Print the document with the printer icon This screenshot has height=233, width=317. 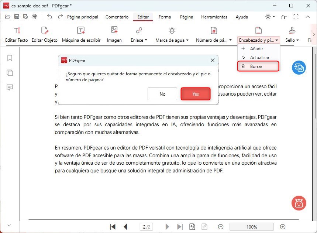pos(34,17)
